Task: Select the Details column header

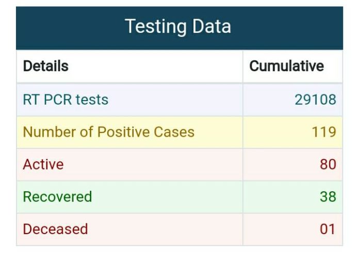Action: (x=46, y=66)
